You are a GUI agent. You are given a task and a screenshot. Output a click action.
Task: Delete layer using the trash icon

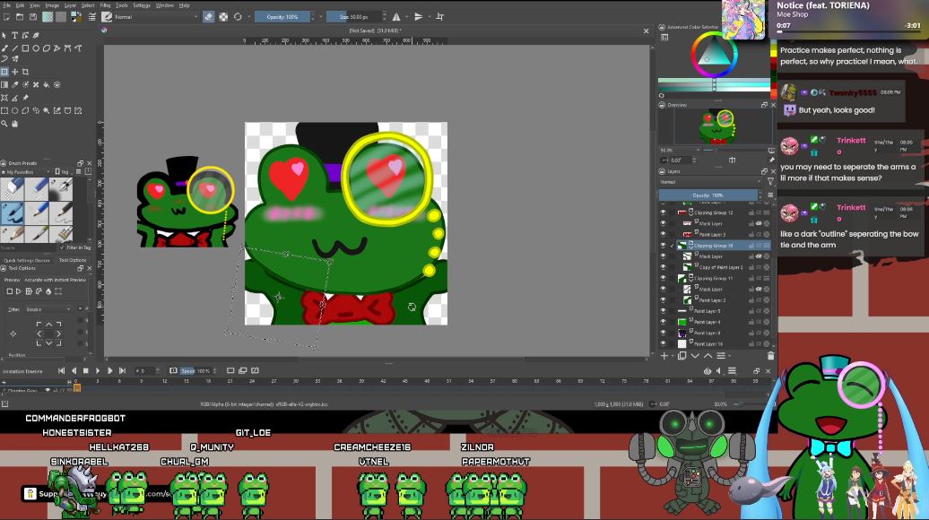tap(770, 356)
